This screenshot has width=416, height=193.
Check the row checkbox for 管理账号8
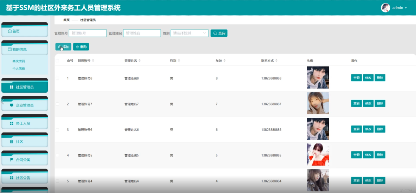point(57,78)
